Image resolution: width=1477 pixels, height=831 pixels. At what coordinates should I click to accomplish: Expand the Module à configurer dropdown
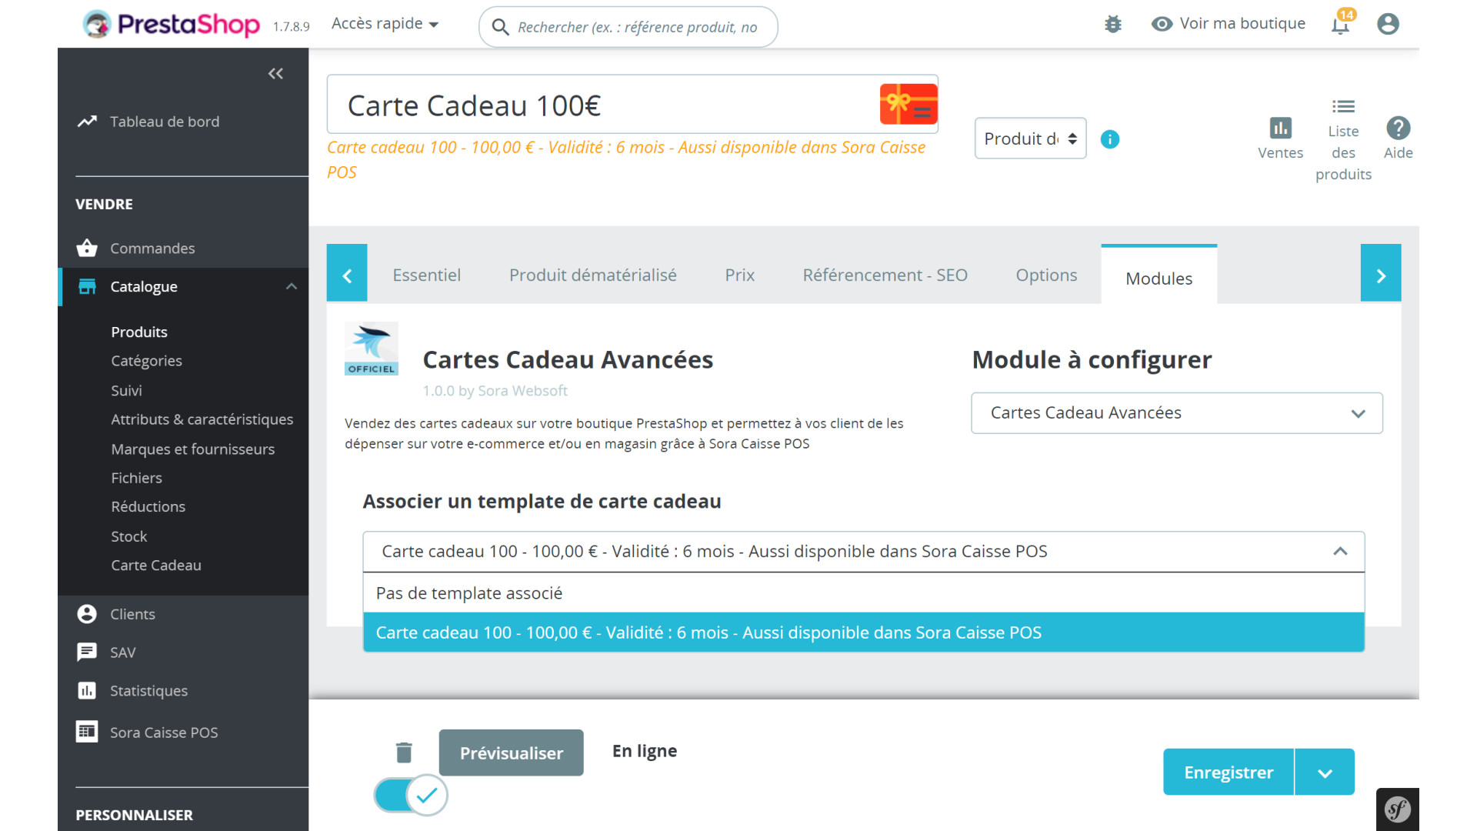click(x=1176, y=413)
